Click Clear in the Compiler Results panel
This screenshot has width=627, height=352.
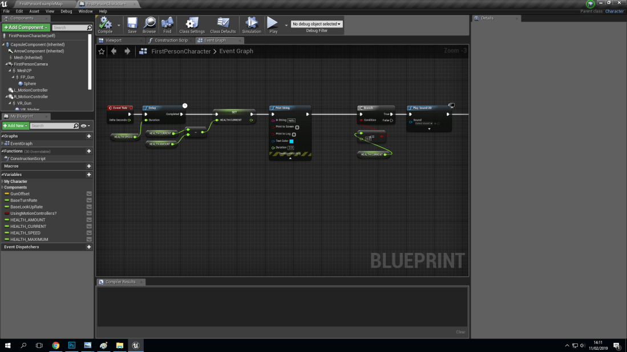pos(460,332)
